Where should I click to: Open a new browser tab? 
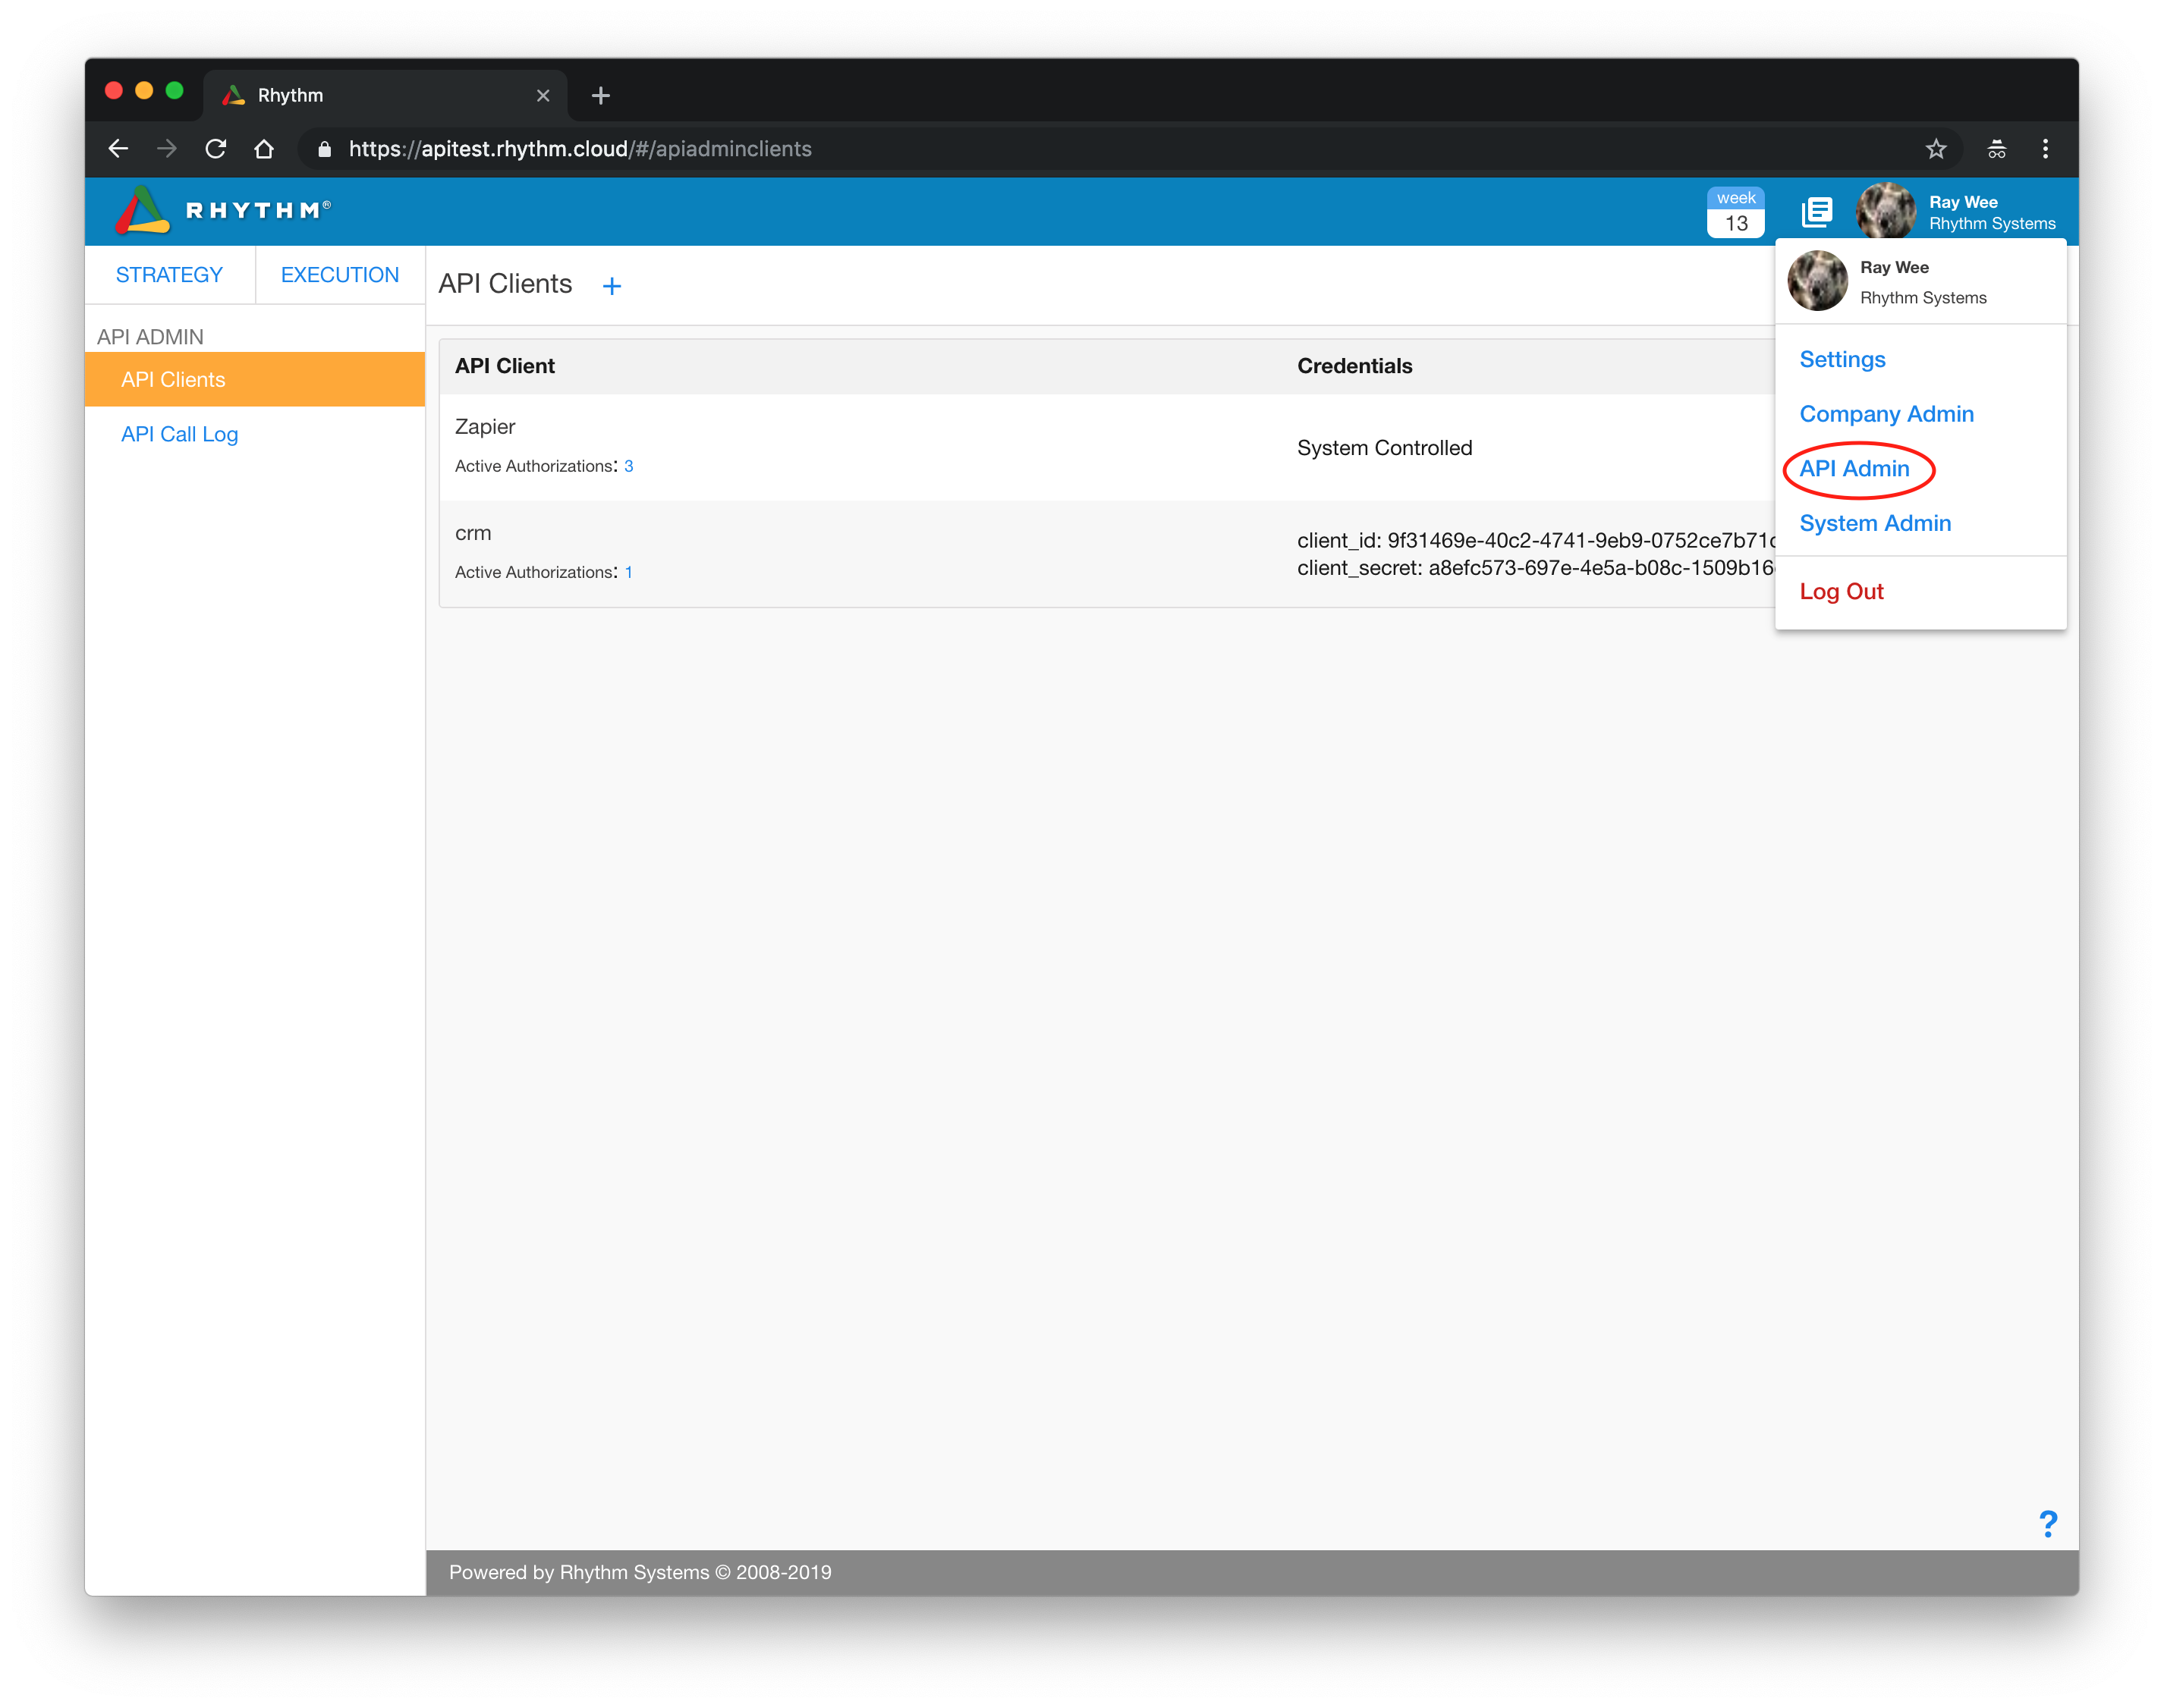(600, 95)
